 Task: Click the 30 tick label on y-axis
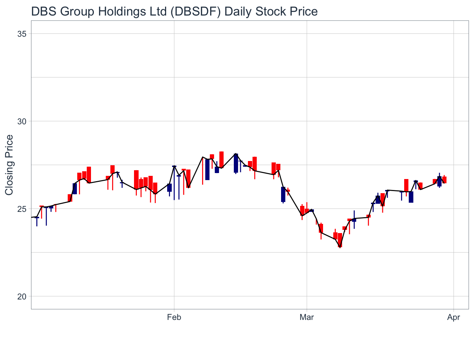click(x=22, y=121)
